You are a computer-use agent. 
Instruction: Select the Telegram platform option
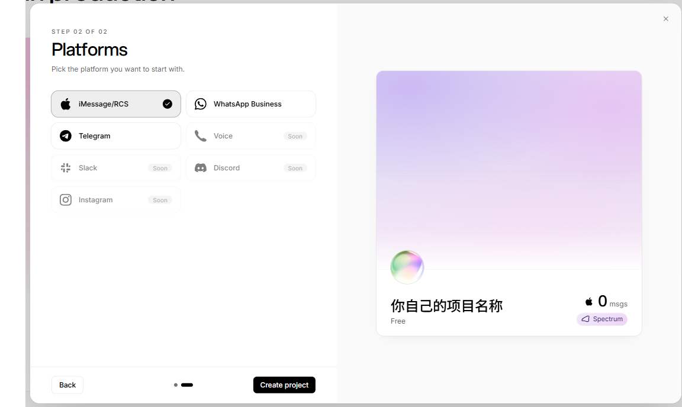115,136
